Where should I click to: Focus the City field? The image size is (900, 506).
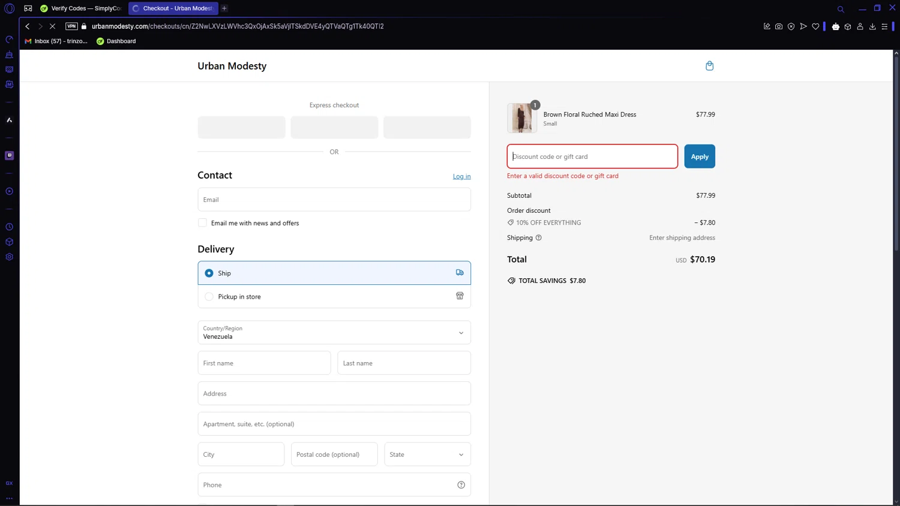coord(241,454)
